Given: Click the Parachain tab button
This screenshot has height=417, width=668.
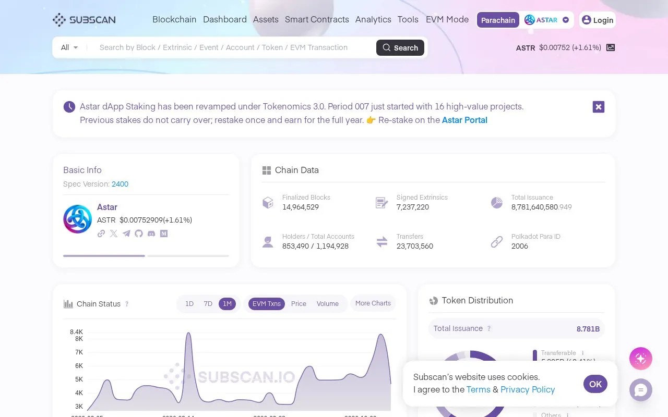Looking at the screenshot, I should click(498, 20).
